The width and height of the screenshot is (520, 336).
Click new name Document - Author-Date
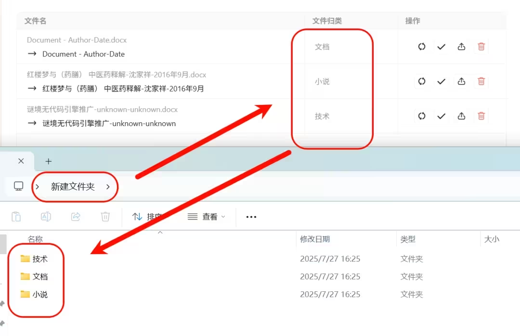[x=84, y=54]
